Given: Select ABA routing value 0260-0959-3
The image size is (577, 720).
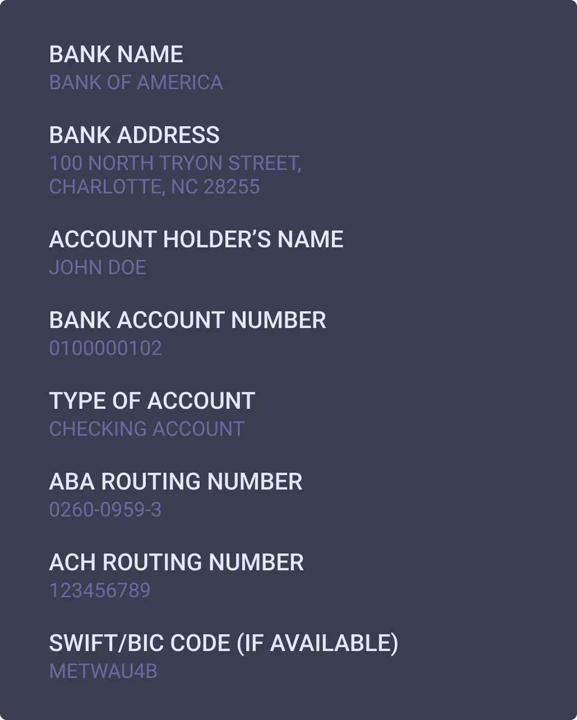Looking at the screenshot, I should (105, 510).
